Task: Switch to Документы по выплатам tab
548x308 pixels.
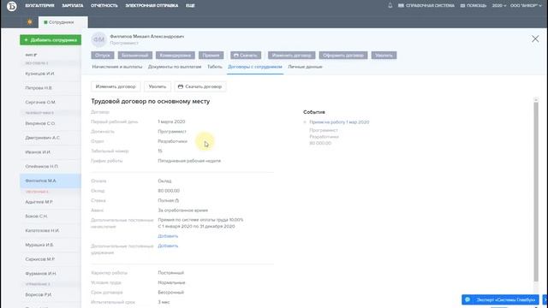Action: click(175, 67)
